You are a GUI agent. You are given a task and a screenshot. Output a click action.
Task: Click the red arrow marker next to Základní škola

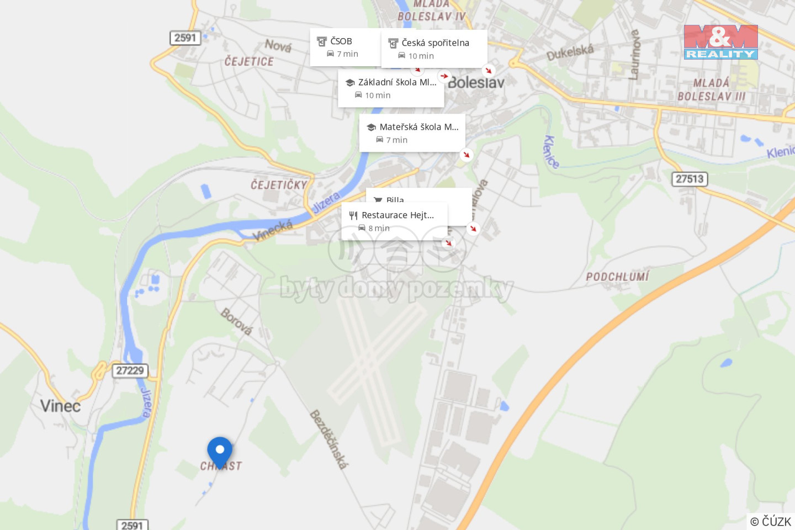pyautogui.click(x=444, y=76)
